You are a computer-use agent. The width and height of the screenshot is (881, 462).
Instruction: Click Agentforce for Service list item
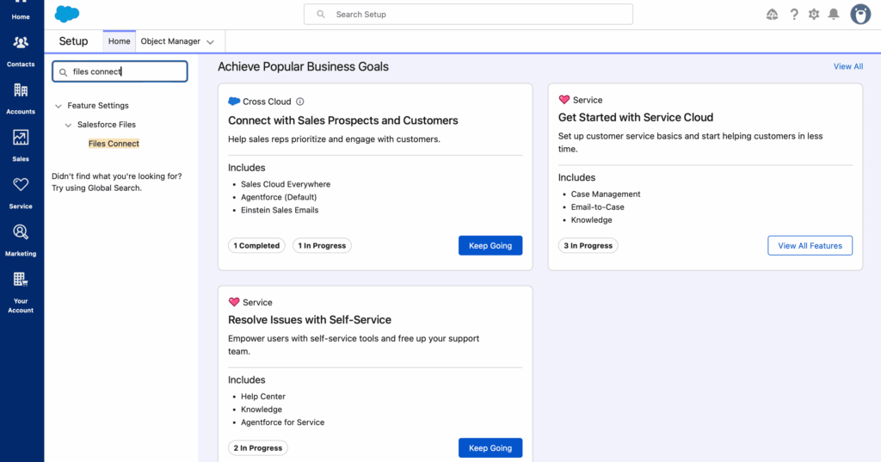[282, 422]
